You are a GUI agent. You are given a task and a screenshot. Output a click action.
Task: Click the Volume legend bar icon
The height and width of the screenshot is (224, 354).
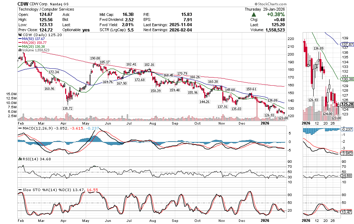click(20, 50)
